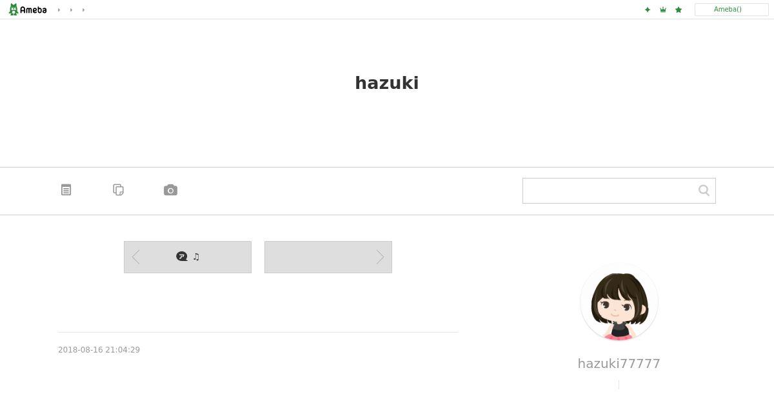The width and height of the screenshot is (774, 406).
Task: Click the green sparkle icon in header
Action: [x=648, y=10]
